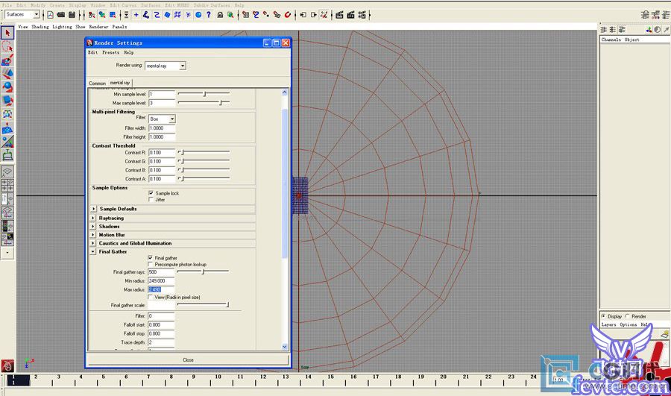Click the New Scene icon in status line
The image size is (671, 396).
tap(50, 15)
